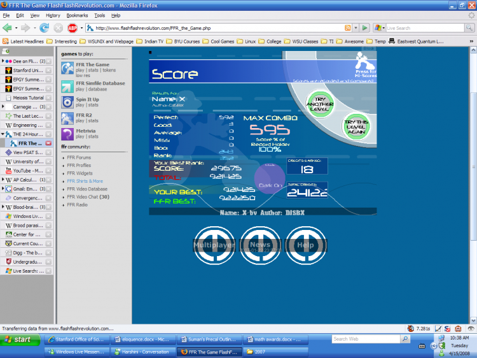Click the Reload page toolbar icon
This screenshot has height=358, width=477.
(x=44, y=28)
